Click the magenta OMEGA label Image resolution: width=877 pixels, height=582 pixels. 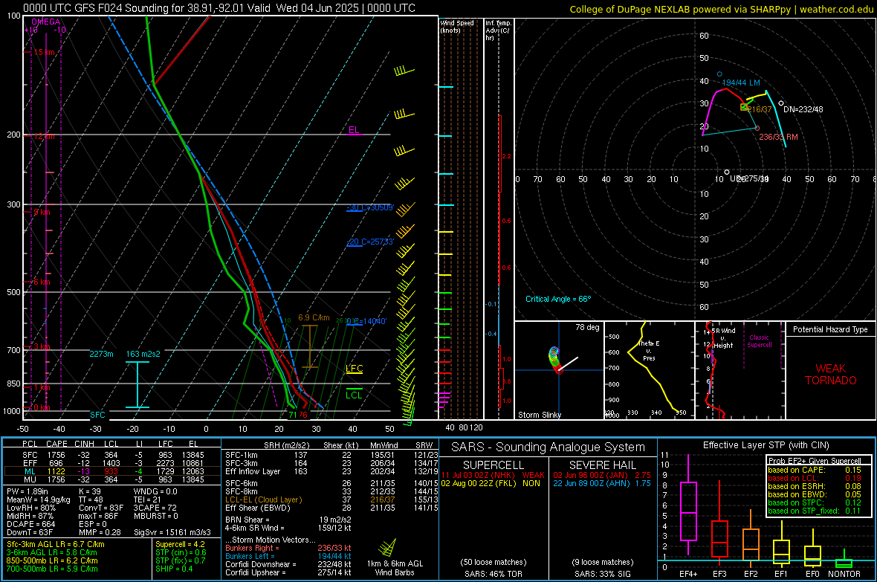click(45, 22)
